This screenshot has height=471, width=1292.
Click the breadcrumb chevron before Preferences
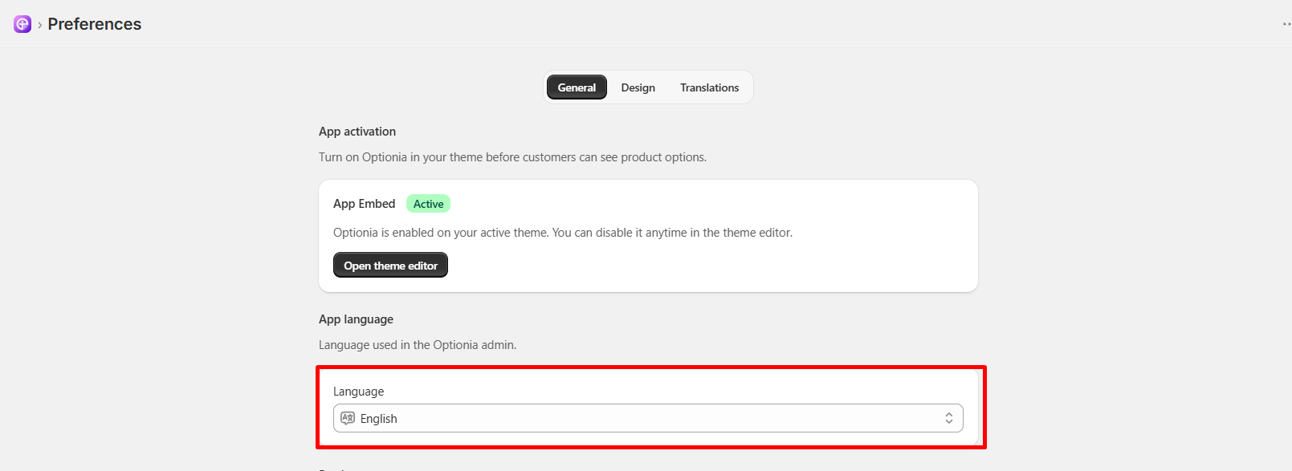39,25
